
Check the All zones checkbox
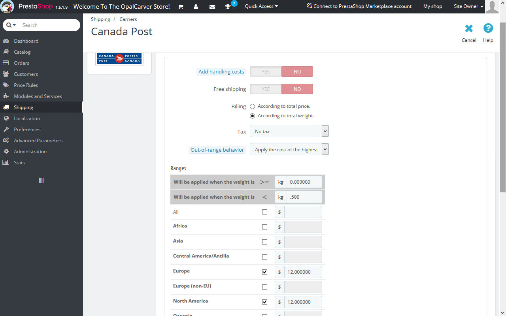264,212
